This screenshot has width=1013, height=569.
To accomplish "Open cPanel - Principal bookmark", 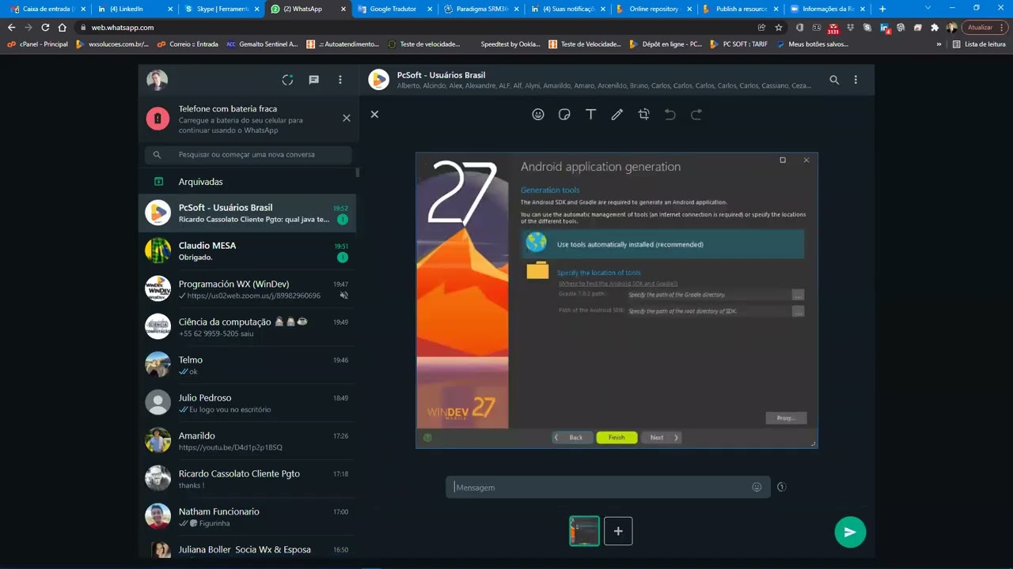I will (37, 44).
